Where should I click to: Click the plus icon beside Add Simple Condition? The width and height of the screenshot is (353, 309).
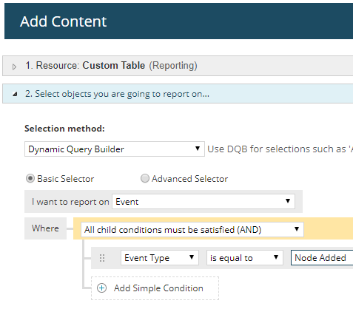[x=101, y=288]
